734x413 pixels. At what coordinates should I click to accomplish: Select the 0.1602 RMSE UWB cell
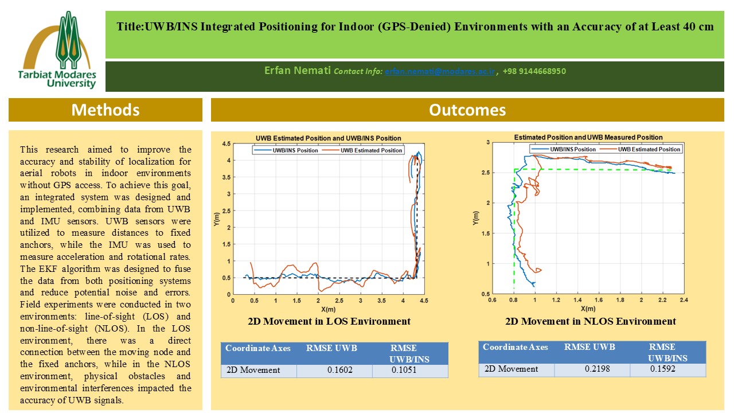coord(339,370)
